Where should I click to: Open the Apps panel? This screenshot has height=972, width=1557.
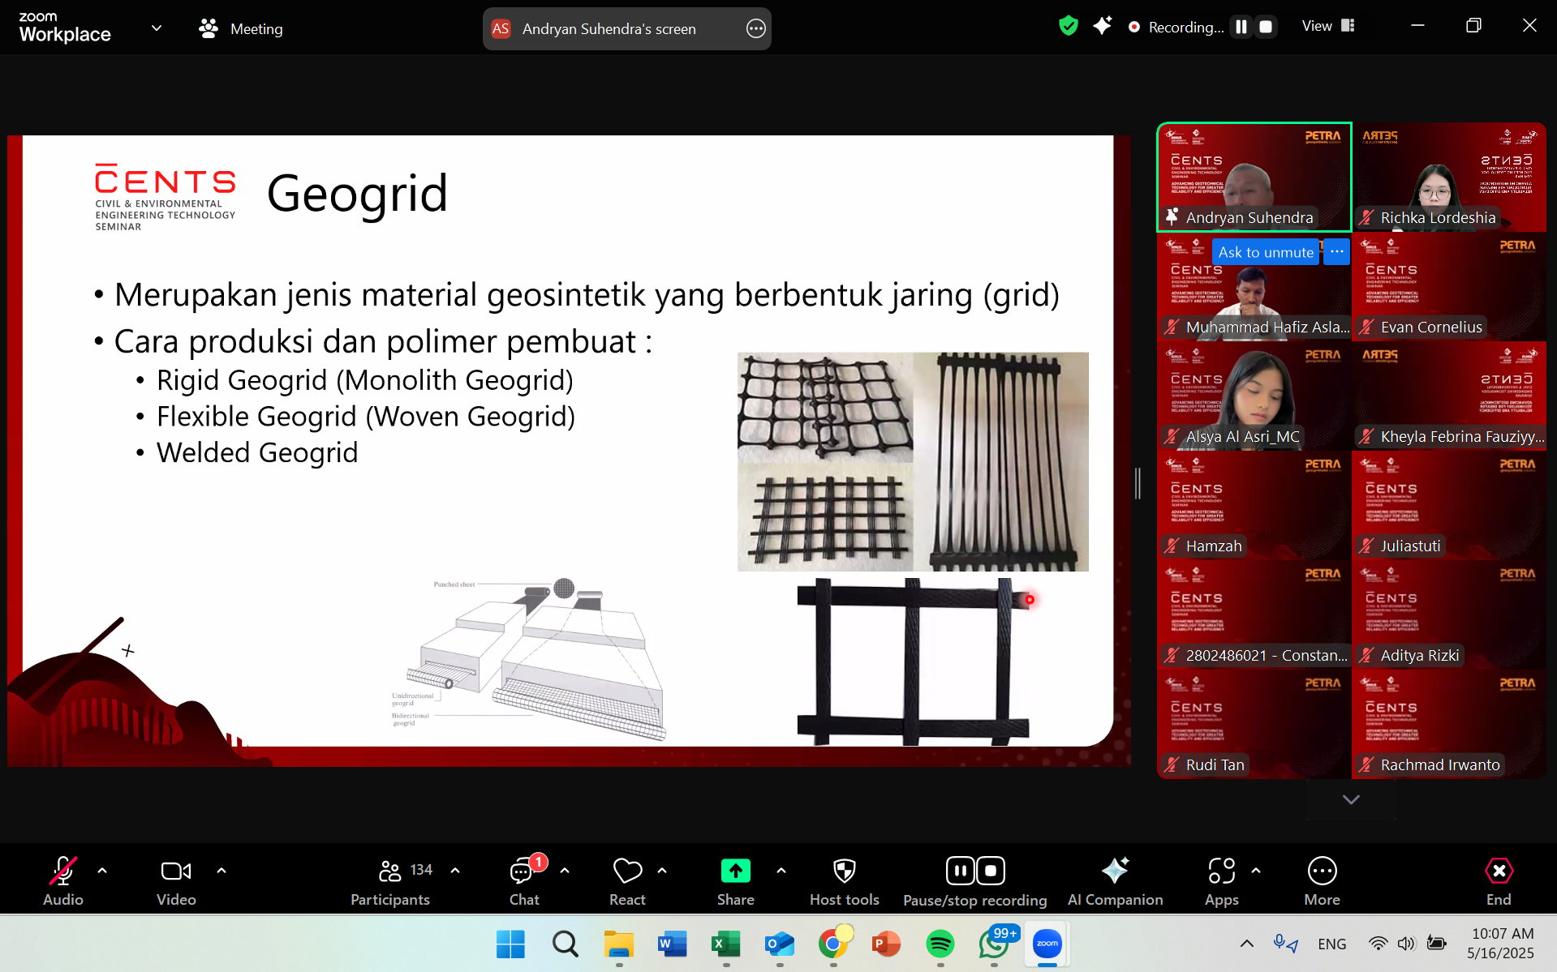tap(1221, 880)
